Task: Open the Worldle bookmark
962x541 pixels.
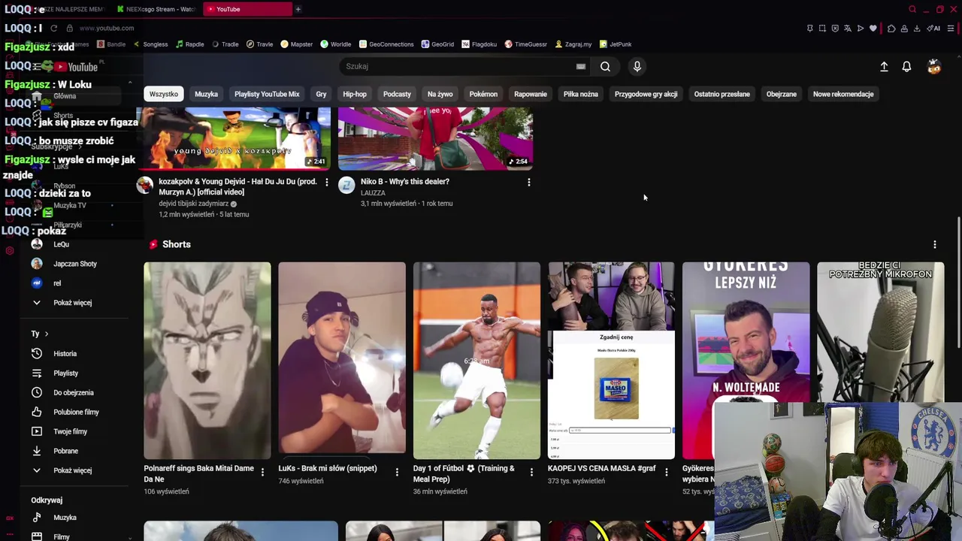Action: point(335,44)
